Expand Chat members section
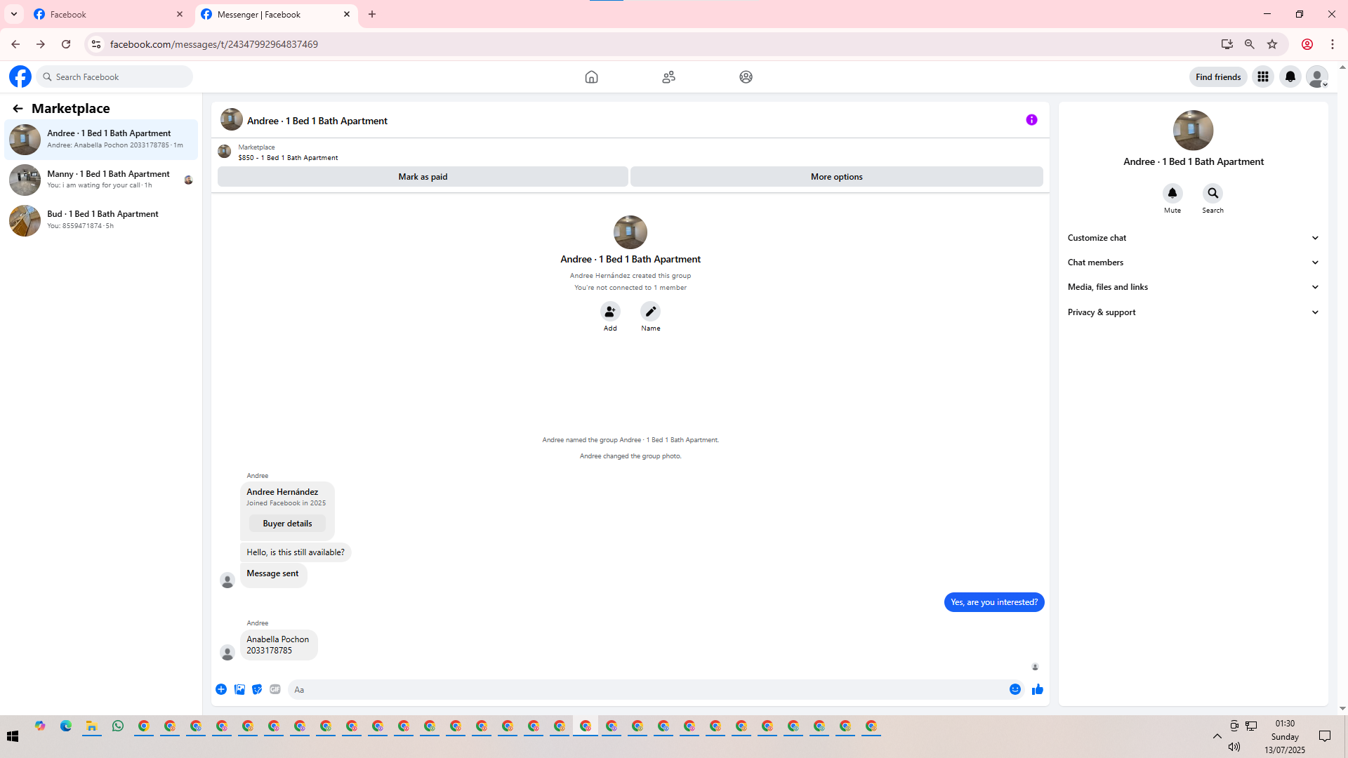Viewport: 1348px width, 758px height. click(1193, 262)
